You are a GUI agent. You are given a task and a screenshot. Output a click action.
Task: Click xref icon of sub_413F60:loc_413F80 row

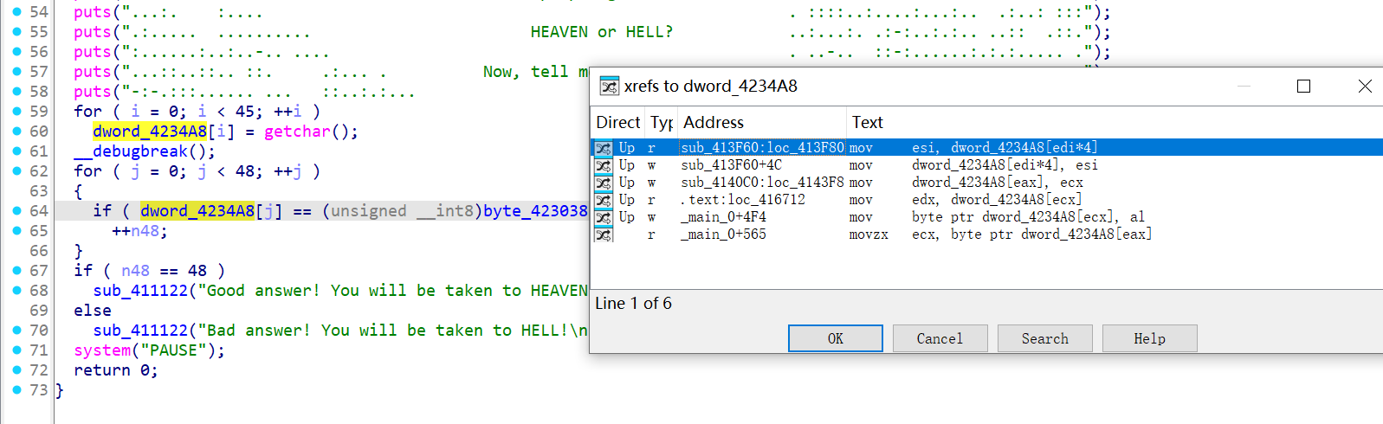click(604, 148)
